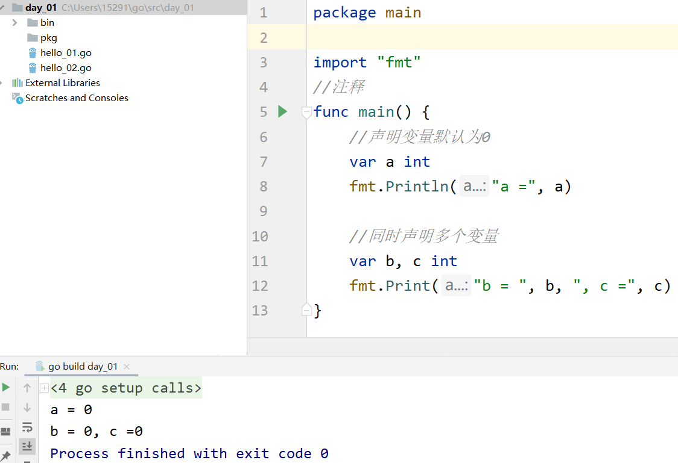Click the down arrow in the Run console
The width and height of the screenshot is (678, 463).
point(27,408)
